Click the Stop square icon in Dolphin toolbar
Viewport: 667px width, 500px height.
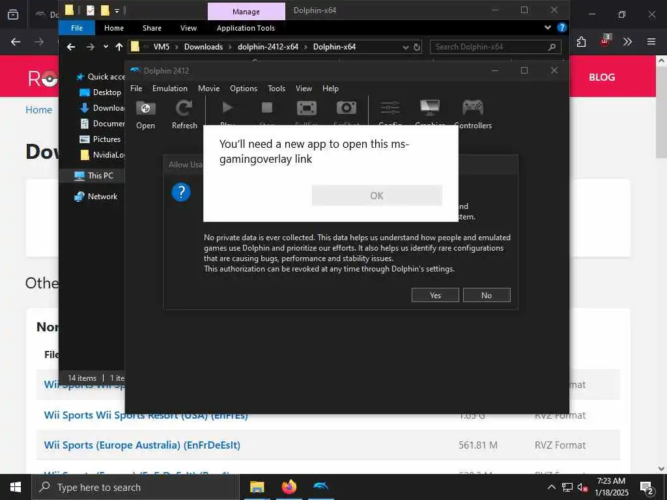point(266,108)
